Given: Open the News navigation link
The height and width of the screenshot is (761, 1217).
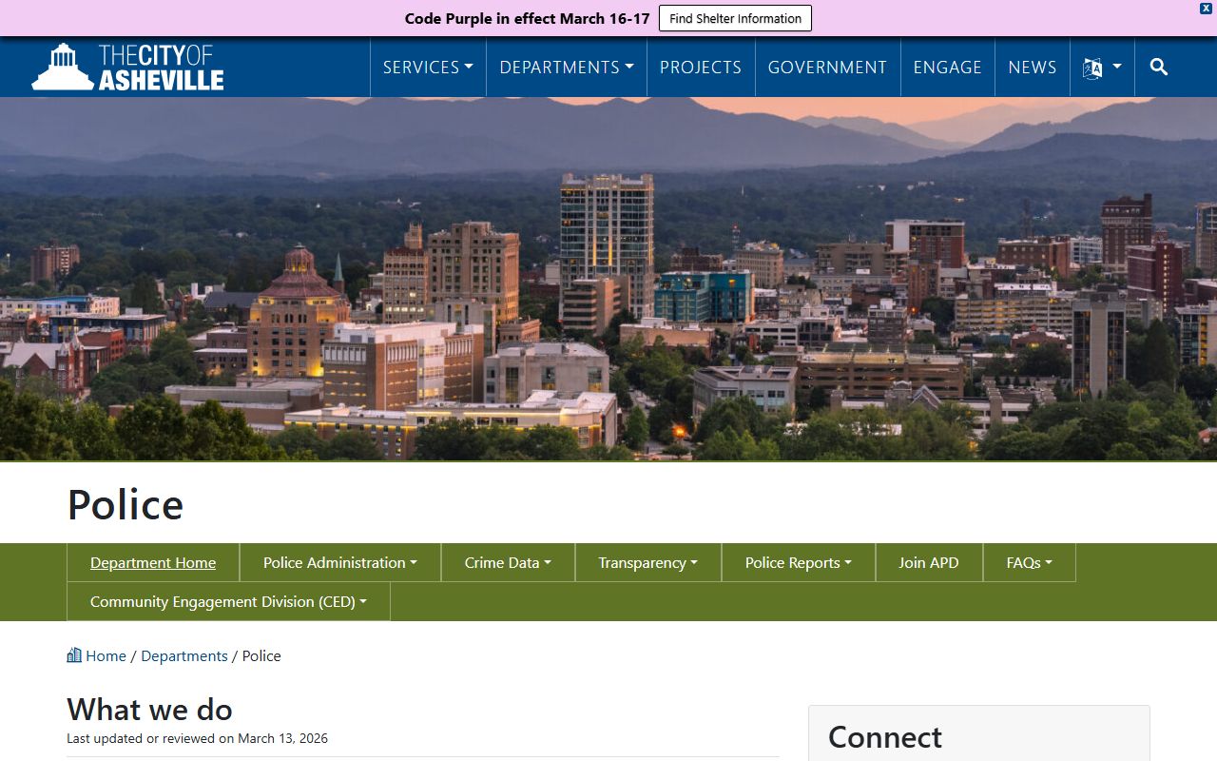Looking at the screenshot, I should (x=1033, y=68).
